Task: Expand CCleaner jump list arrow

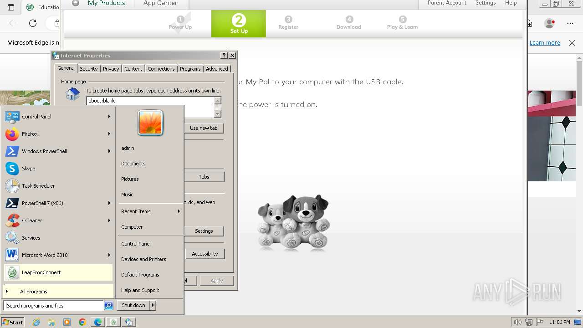Action: click(x=109, y=220)
